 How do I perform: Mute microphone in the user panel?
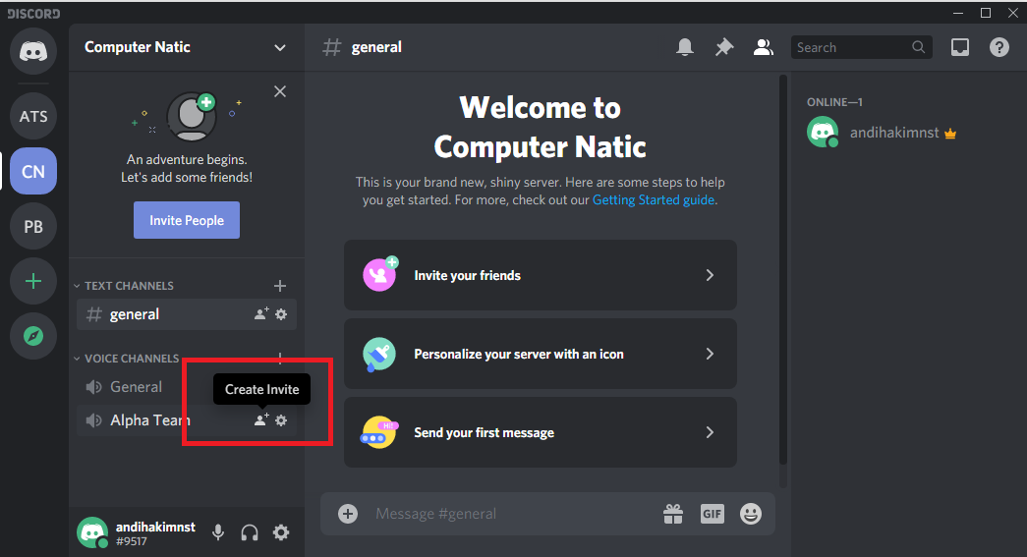(218, 532)
